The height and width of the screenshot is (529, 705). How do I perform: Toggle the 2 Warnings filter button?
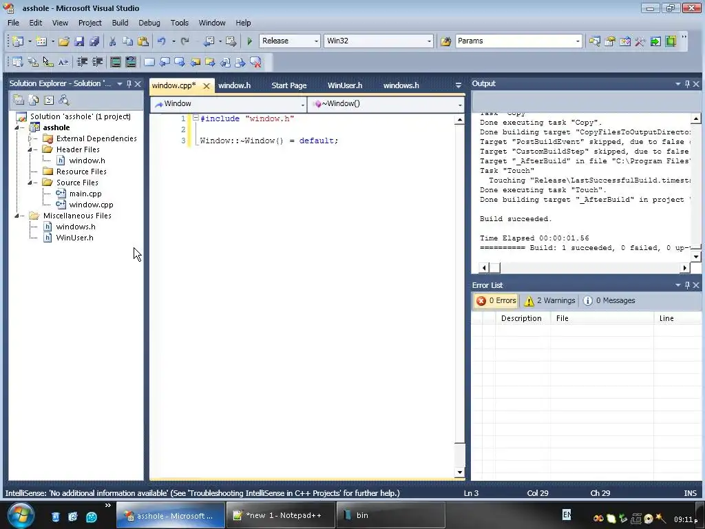point(549,300)
